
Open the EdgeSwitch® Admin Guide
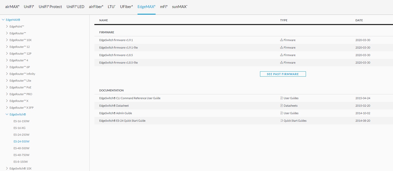point(115,113)
